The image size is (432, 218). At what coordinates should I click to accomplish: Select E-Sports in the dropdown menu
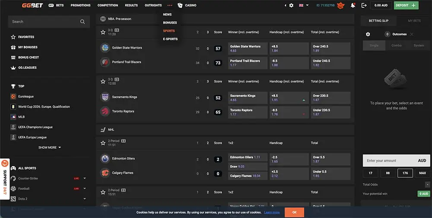tap(170, 39)
